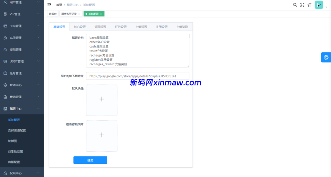Viewport: 331px width, 177px height.
Task: Click the 帮助中心 sidebar icon
Action: coord(5,85)
